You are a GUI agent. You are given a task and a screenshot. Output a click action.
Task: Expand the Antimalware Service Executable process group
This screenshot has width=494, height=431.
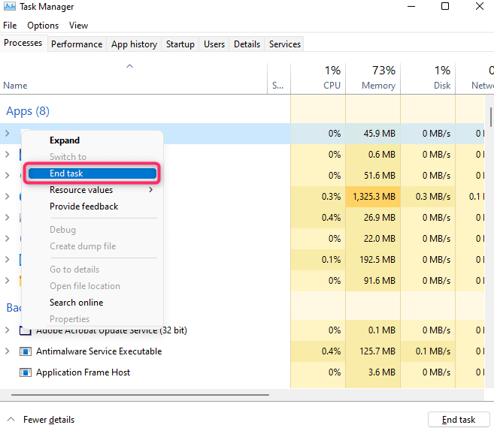pyautogui.click(x=8, y=351)
